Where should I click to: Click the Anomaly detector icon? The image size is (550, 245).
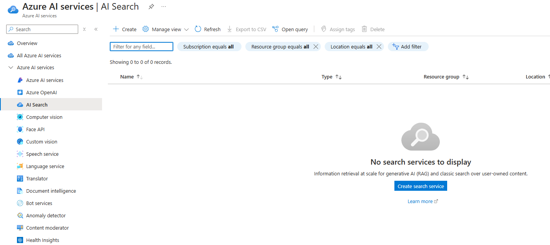point(20,216)
